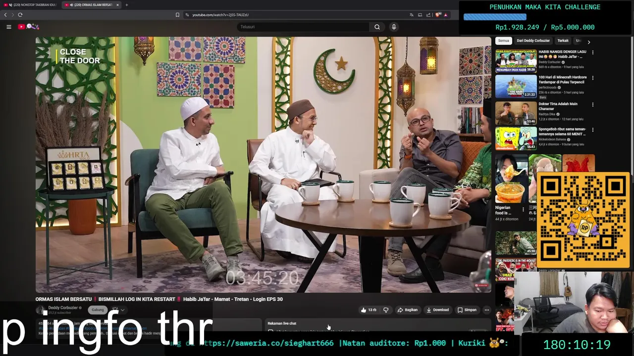
Task: Go to YouTube home via logo
Action: pos(28,27)
